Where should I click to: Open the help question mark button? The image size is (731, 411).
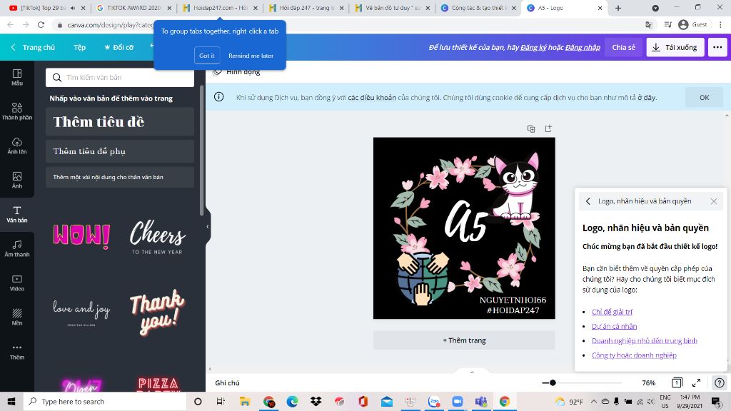[720, 382]
